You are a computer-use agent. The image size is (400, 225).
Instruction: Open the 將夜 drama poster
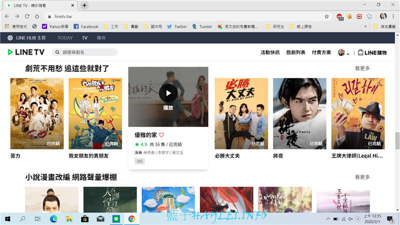point(299,113)
